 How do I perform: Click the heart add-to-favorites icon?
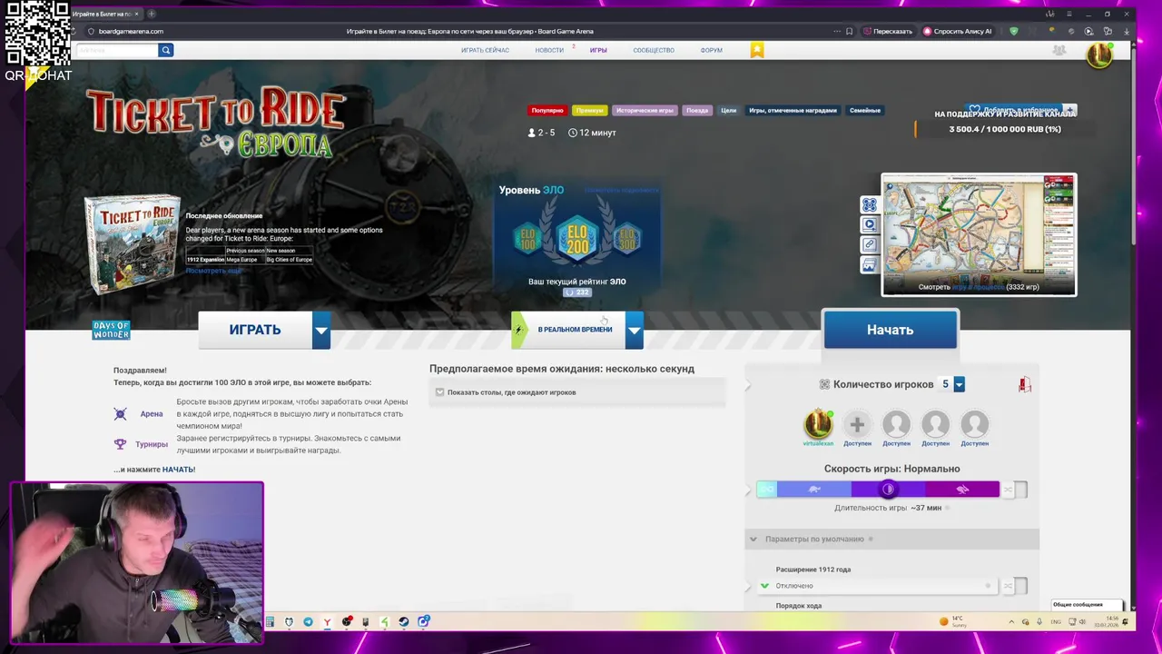click(974, 110)
